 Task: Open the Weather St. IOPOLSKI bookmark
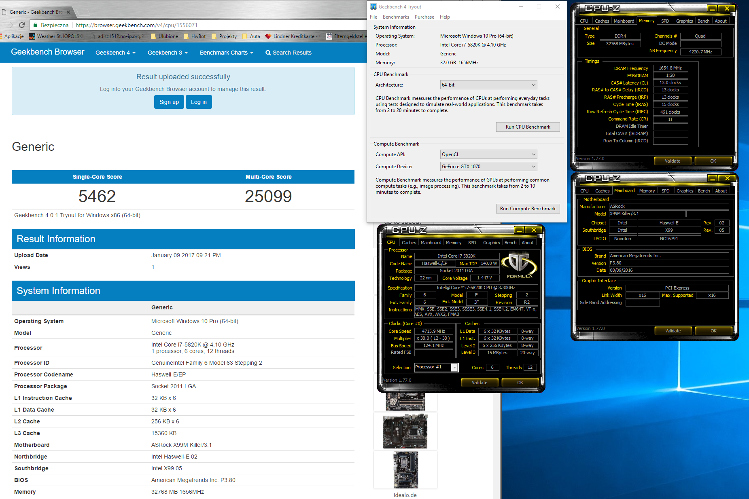(57, 36)
